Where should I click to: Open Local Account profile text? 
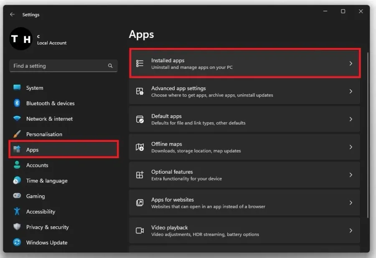pos(52,43)
